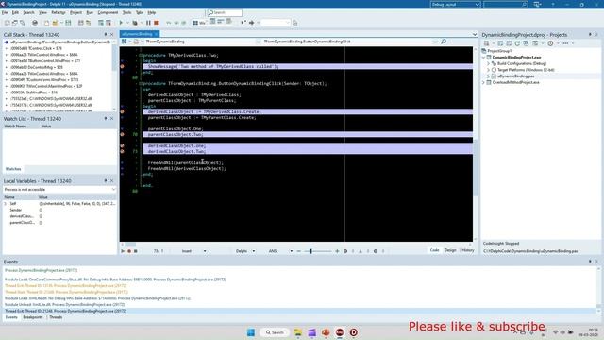Click the forward navigation arrow in toolbar
The height and width of the screenshot is (340, 604).
[251, 23]
